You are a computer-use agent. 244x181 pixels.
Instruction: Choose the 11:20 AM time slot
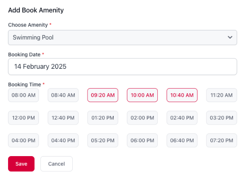(222, 95)
